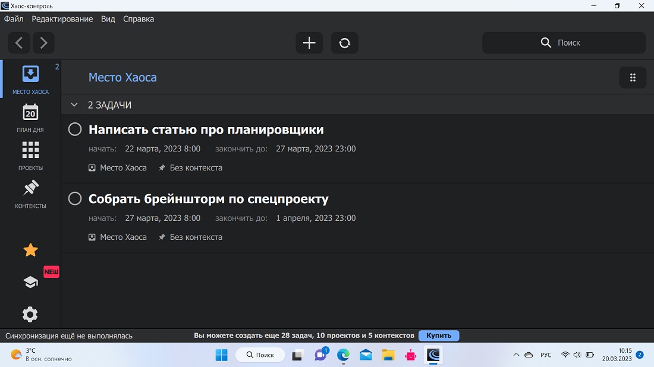Collapse the '2 задачи' section chevron
The width and height of the screenshot is (654, 367).
74,105
